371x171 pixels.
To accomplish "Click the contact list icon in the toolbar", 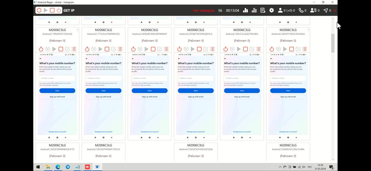I will point(313,10).
